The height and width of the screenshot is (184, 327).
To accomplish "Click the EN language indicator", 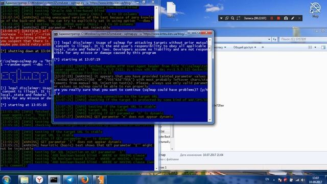I will click(x=267, y=179).
